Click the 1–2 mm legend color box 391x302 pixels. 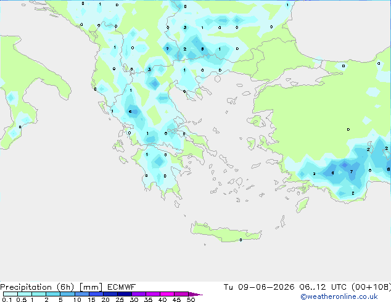click(39, 294)
